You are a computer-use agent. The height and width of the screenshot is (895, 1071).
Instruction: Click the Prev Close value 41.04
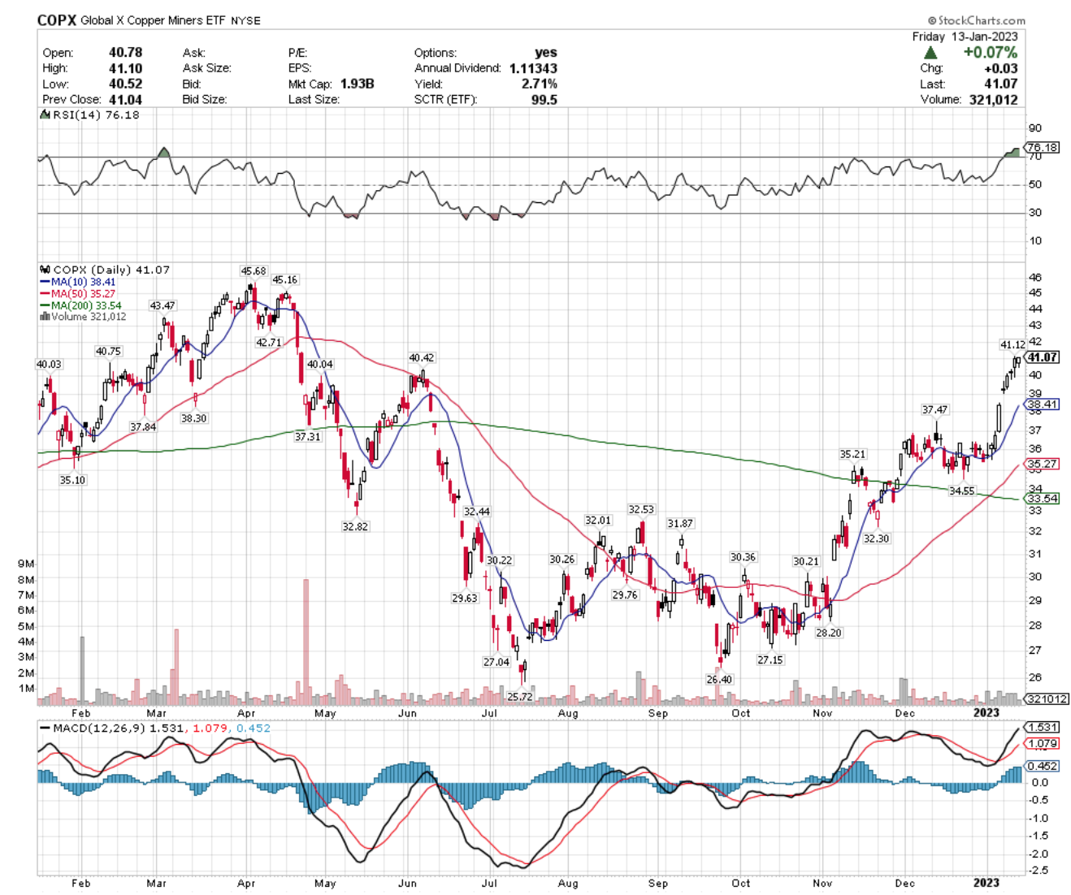tap(125, 100)
